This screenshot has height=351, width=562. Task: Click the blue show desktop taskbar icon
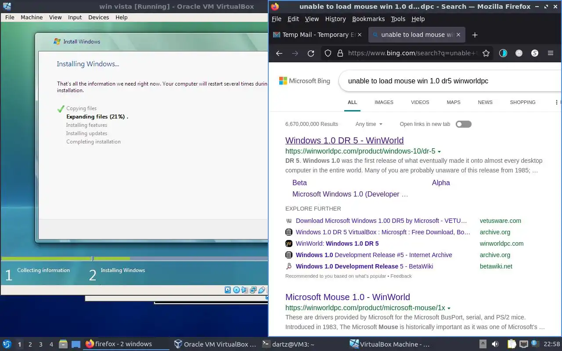coord(76,344)
